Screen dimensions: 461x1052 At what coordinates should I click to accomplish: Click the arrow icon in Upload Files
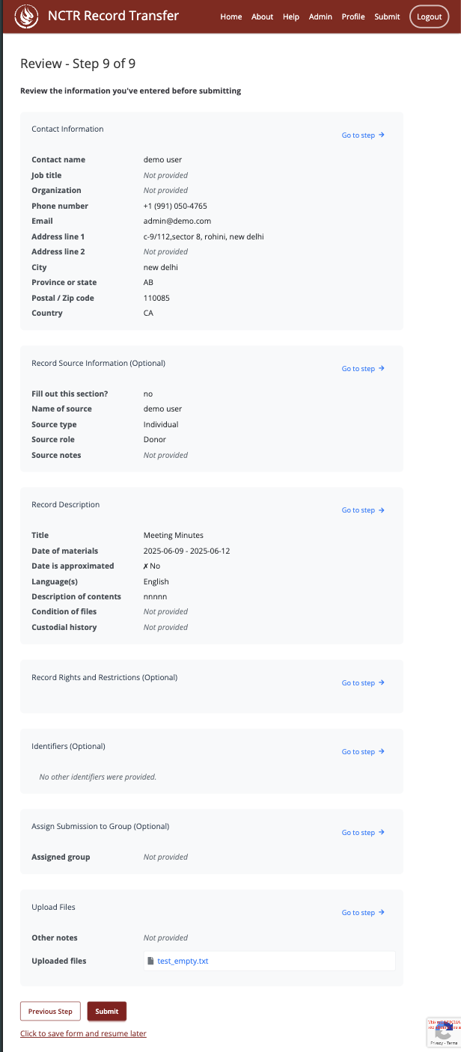382,913
